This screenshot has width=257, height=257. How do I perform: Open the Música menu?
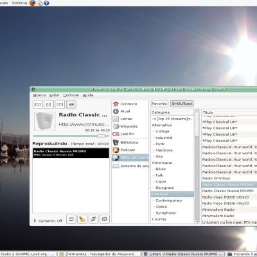(x=39, y=95)
